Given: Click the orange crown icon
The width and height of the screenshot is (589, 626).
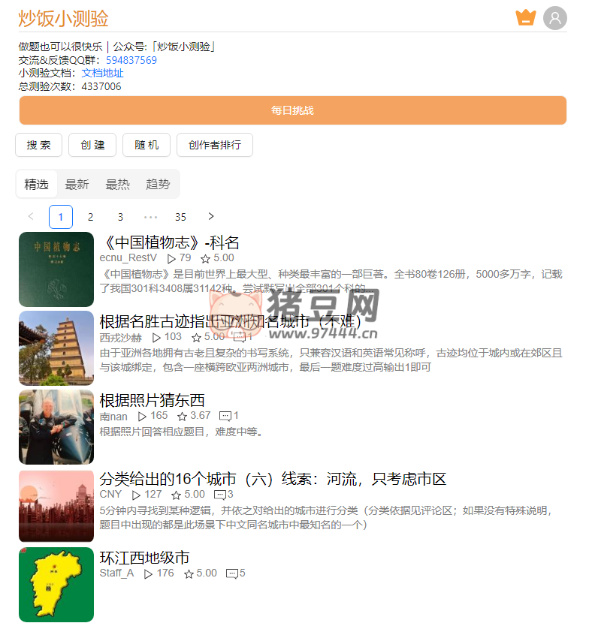Looking at the screenshot, I should point(525,17).
